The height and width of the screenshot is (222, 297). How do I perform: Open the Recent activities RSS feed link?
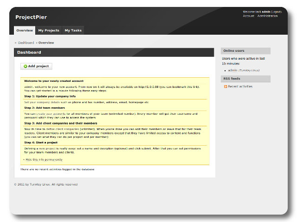[x=240, y=86]
